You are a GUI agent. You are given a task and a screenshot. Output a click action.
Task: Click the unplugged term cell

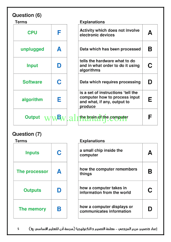click(32, 49)
